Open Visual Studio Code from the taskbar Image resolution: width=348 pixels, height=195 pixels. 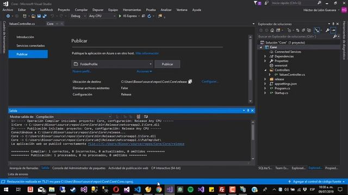tap(138, 190)
